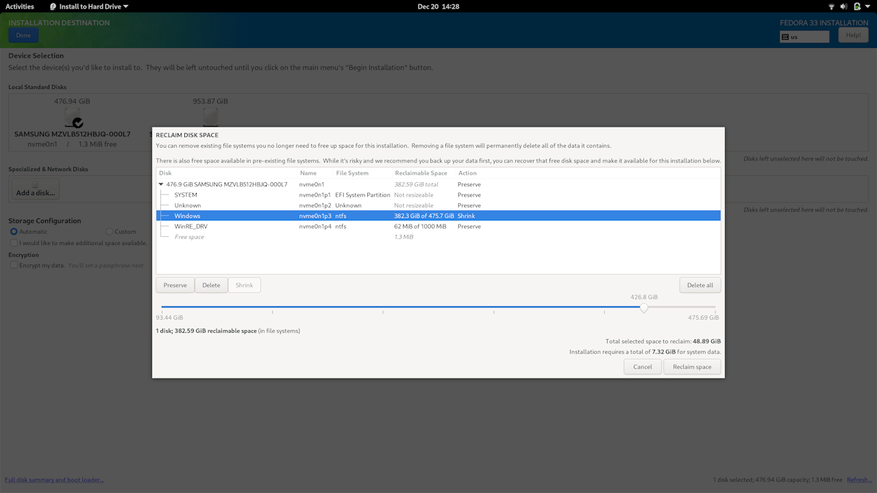Screen dimensions: 877x493
Task: Select the Samsung 476.94 GiB disk icon
Action: 73,118
